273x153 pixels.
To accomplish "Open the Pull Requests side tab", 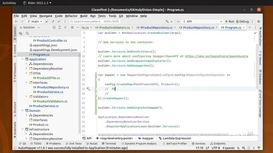I will [15, 73].
